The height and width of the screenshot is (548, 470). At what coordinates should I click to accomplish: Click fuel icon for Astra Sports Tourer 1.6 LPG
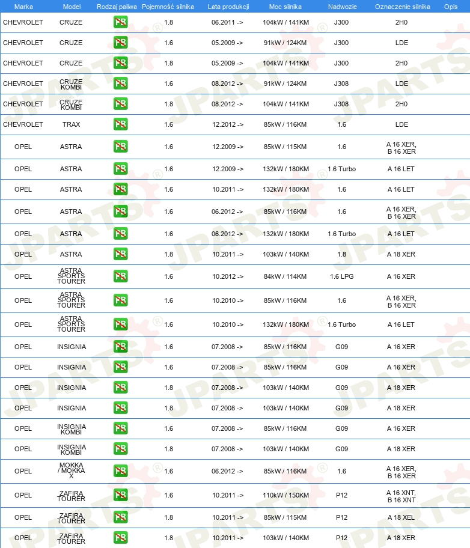121,276
